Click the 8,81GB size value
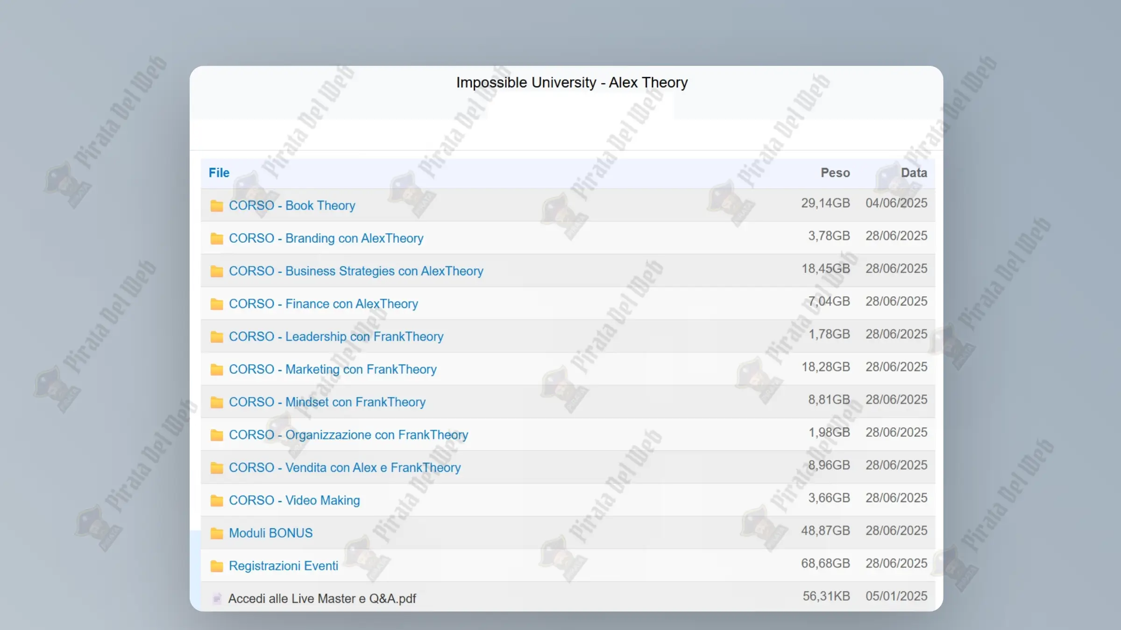Screen dimensions: 1121x630 click(x=829, y=399)
